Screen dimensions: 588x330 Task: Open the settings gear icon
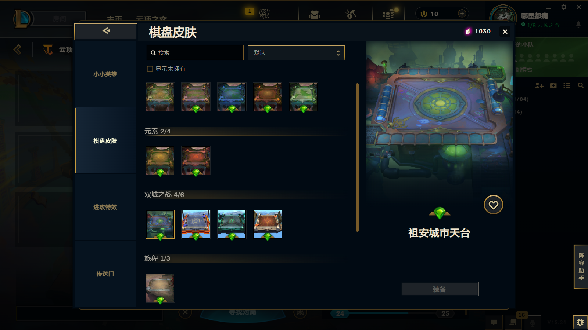pos(563,7)
